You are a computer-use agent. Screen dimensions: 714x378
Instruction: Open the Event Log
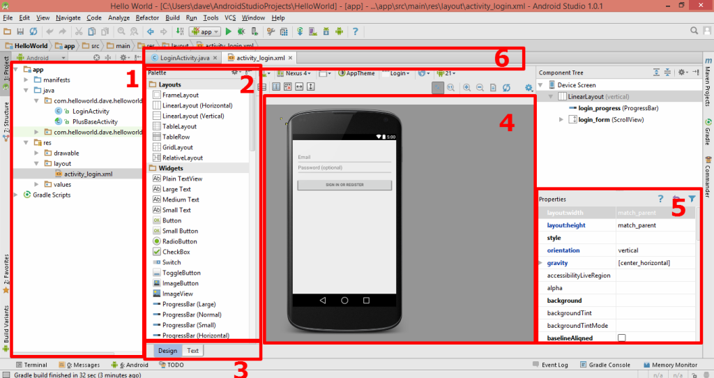click(x=550, y=365)
